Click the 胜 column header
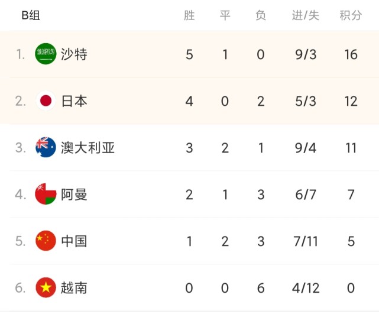379x314 pixels. click(x=189, y=16)
